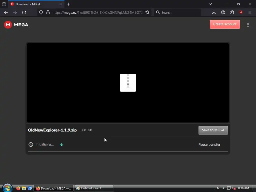Screen dimensions: 256x192
Task: Expand the list all tabs chevron
Action: click(210, 4)
